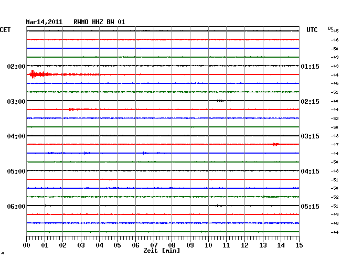Click minute 04 on the time axis

click(99, 245)
